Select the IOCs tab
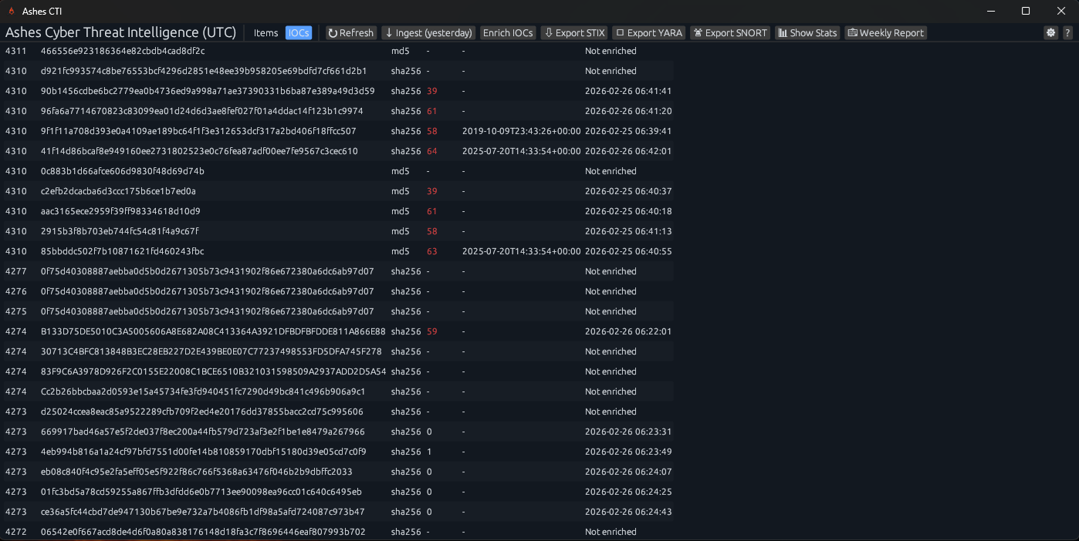This screenshot has width=1079, height=541. tap(299, 33)
